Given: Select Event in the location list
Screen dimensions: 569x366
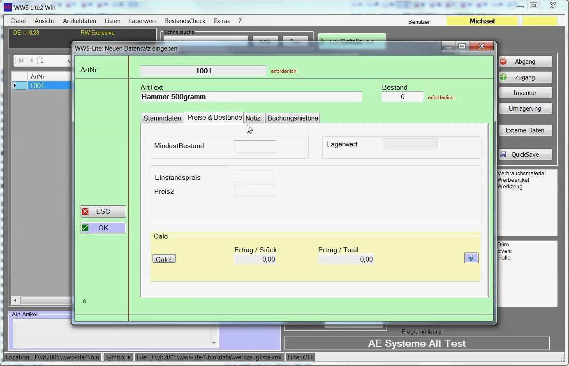Looking at the screenshot, I should click(504, 251).
